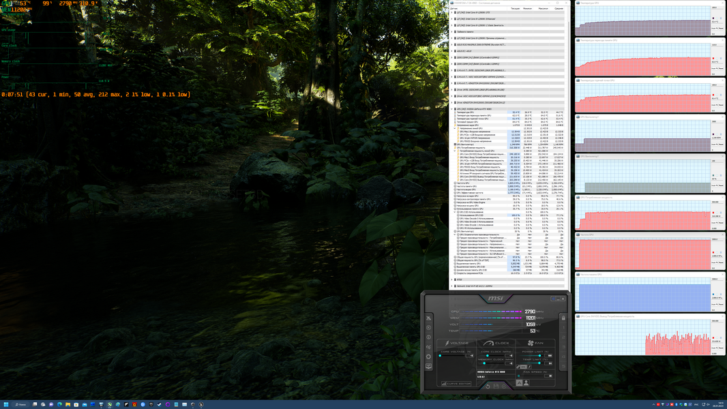Toggle the profile lock icon in Afterburner

(x=563, y=318)
